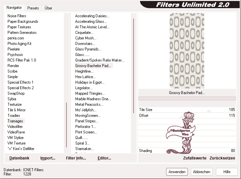Select Sybia category
Image resolution: width=241 pixels, height=179 pixels.
12,99
